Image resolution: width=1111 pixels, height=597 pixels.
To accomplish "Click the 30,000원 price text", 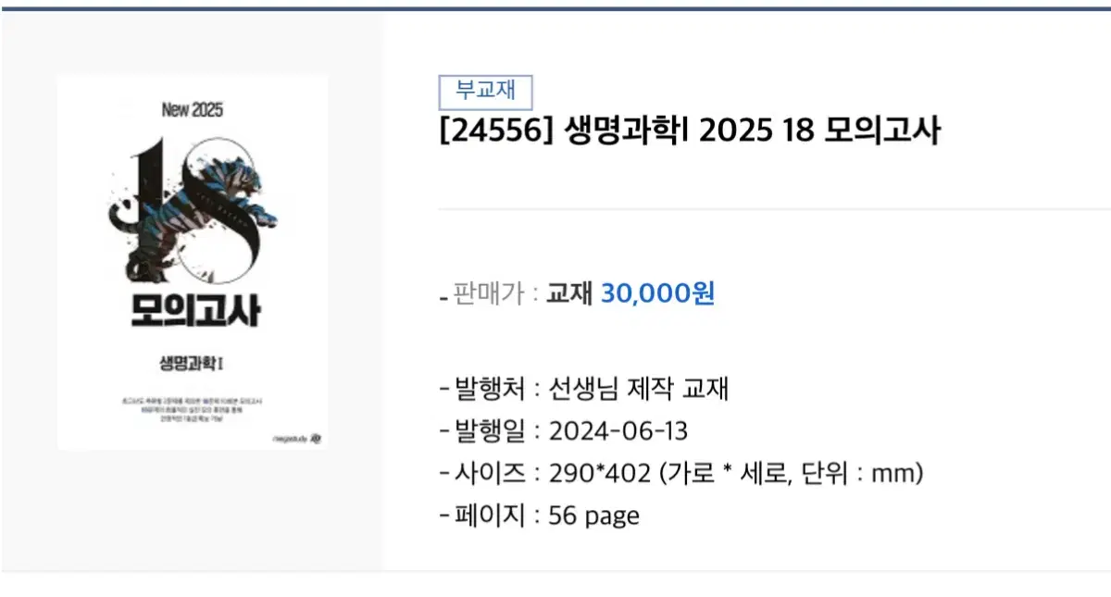I will [657, 293].
